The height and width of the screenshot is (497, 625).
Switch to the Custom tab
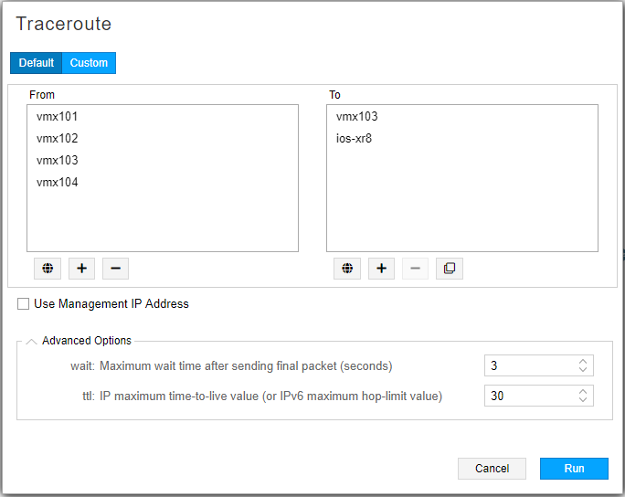click(x=89, y=63)
